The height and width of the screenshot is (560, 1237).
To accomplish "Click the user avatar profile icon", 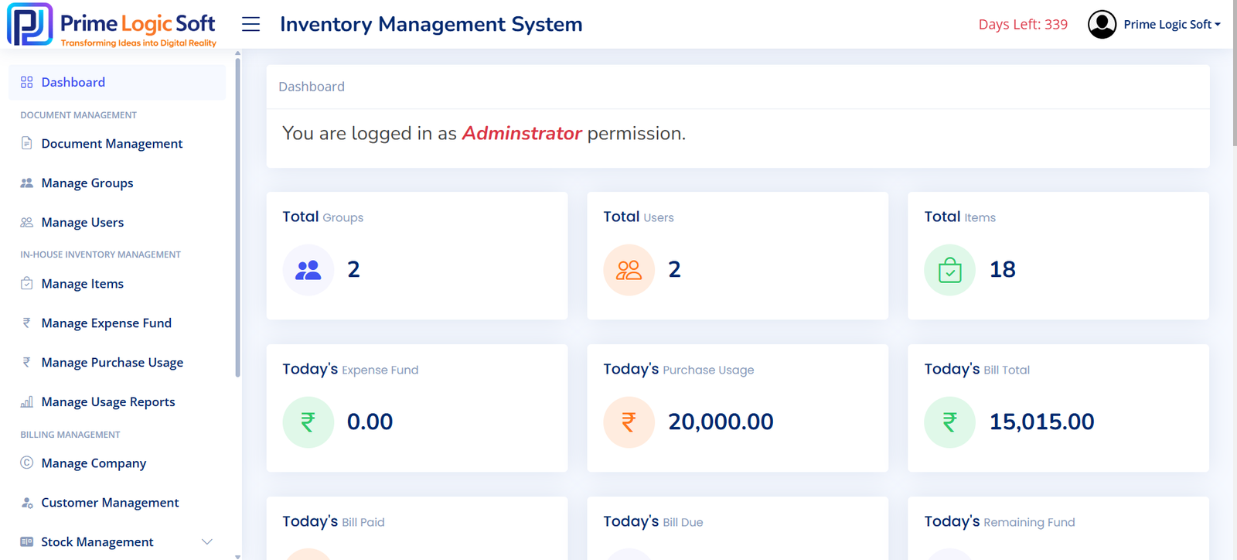I will [x=1102, y=24].
